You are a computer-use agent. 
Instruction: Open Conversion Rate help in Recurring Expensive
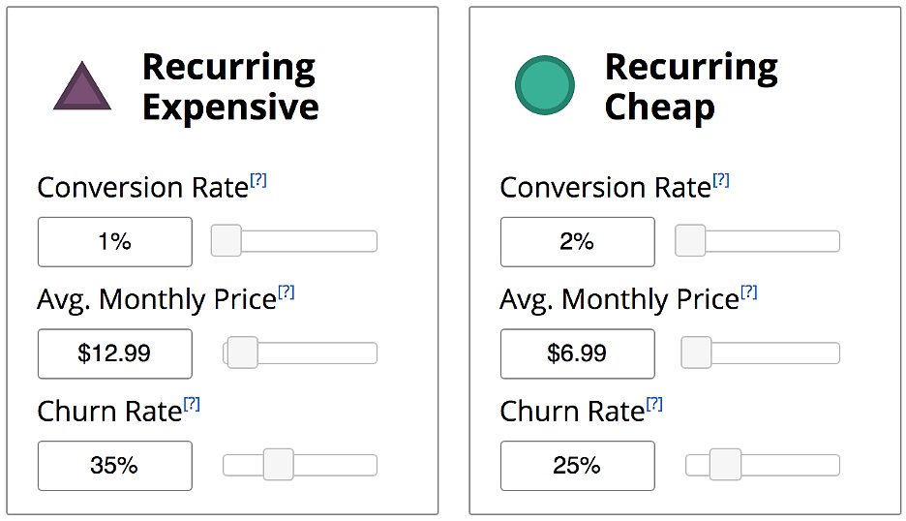(258, 180)
